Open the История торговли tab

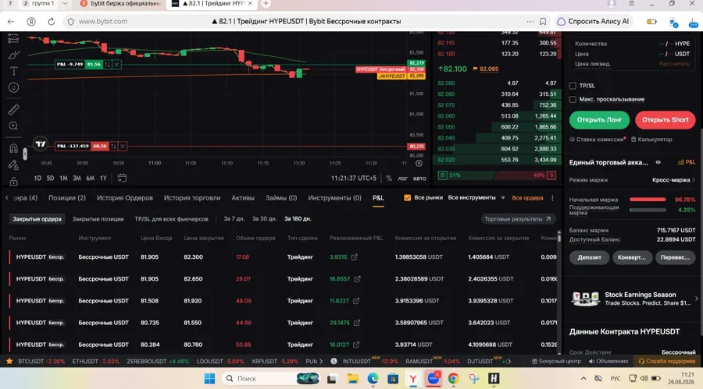click(192, 198)
